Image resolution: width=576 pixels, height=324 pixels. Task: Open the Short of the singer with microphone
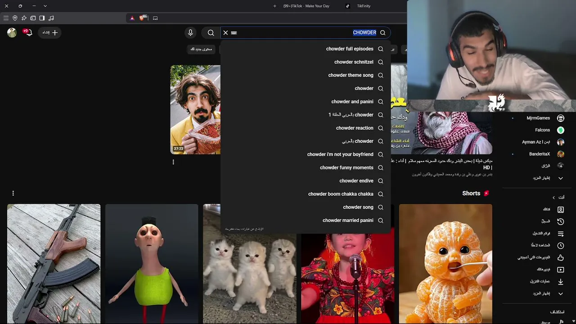click(x=347, y=278)
